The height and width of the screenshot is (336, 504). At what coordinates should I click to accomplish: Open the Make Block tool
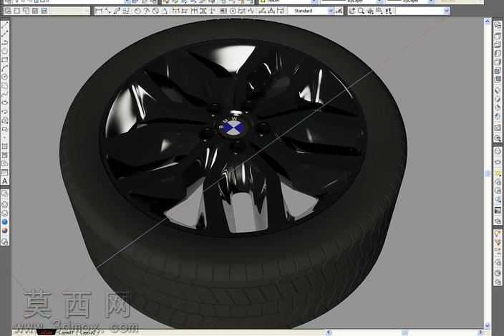(x=4, y=129)
